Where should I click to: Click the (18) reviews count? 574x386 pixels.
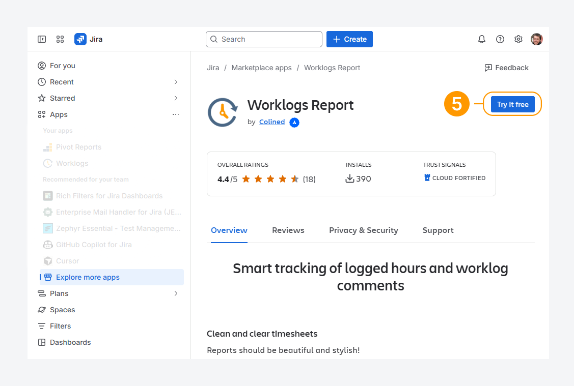[309, 179]
